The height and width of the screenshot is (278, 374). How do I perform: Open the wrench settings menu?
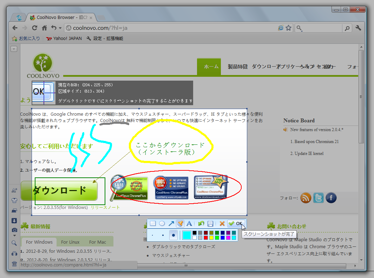click(358, 28)
